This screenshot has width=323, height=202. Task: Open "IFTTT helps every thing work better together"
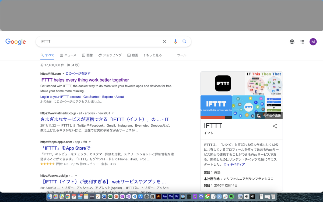point(85,80)
